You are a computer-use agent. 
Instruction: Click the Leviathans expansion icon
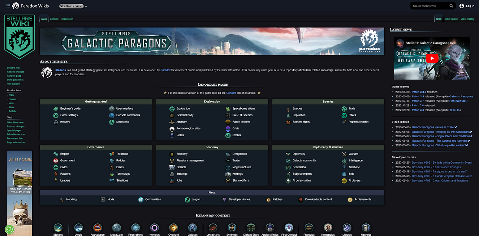point(213,228)
